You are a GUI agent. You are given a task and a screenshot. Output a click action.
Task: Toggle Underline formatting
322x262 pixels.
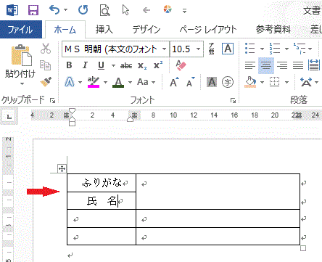click(101, 65)
